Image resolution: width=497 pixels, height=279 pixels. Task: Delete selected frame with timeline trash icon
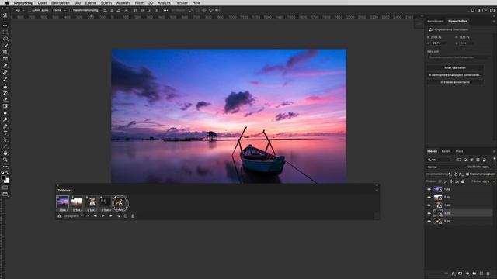point(133,216)
